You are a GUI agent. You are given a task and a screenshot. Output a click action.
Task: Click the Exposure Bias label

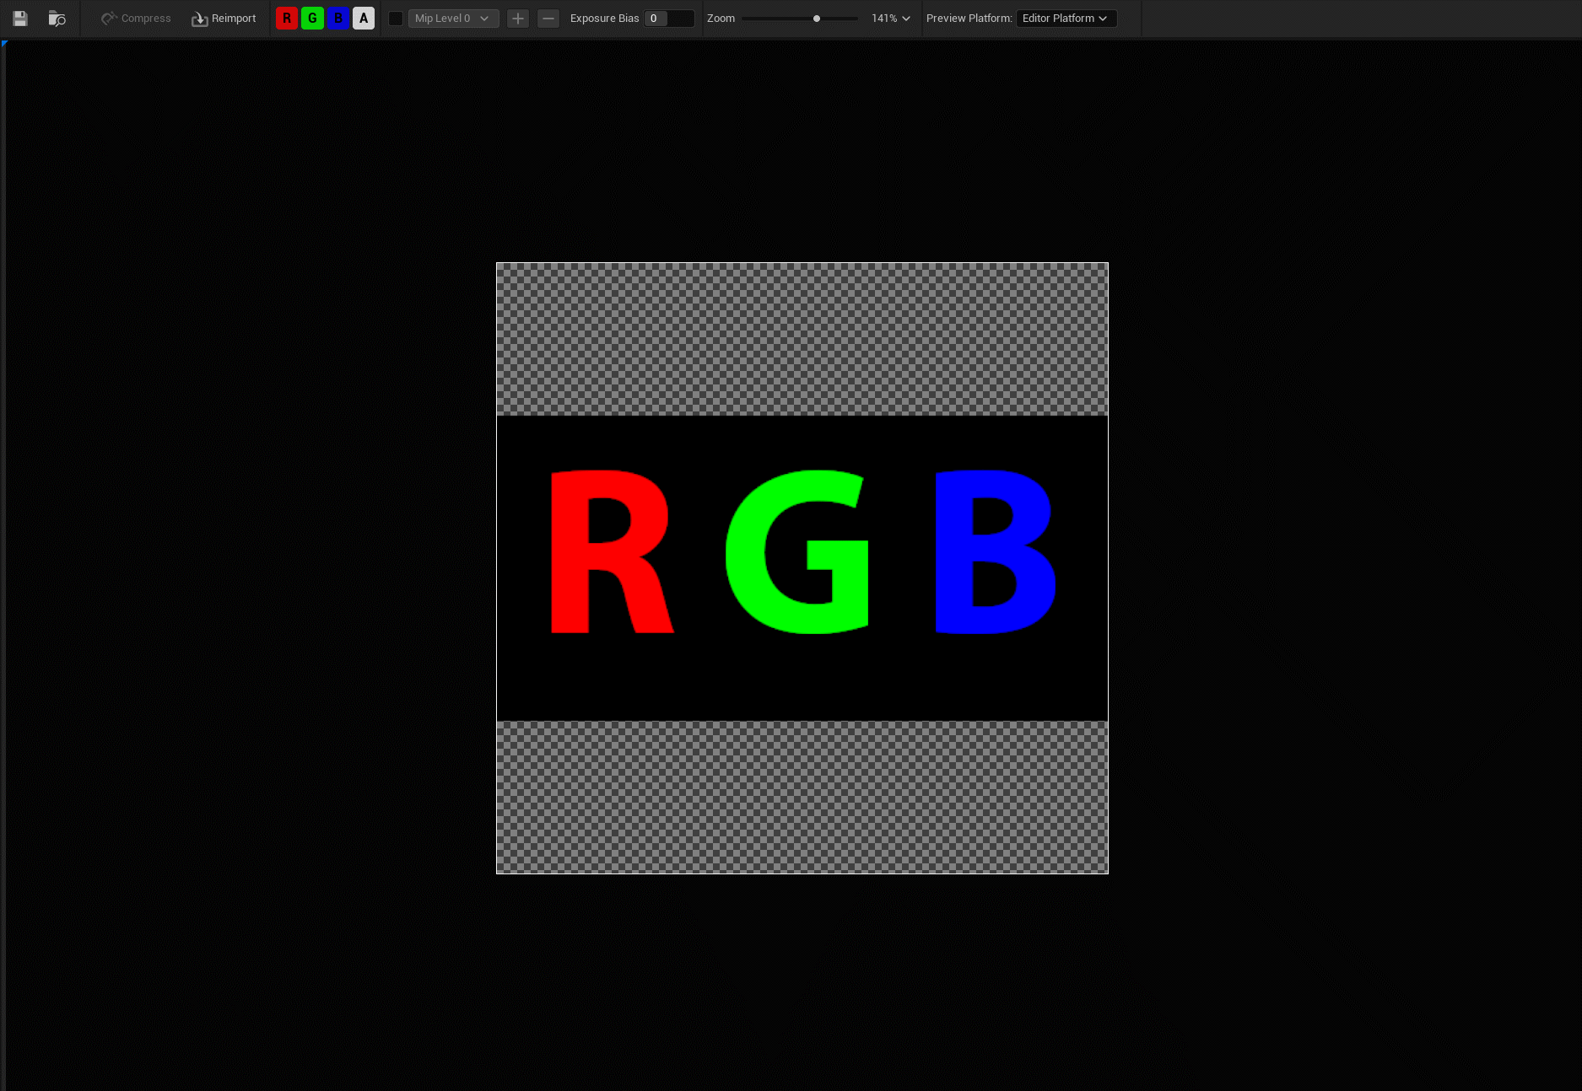(x=603, y=18)
